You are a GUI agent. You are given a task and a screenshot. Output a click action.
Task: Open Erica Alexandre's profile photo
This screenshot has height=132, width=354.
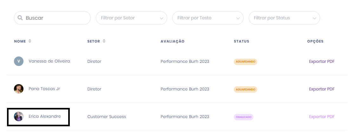pos(19,116)
